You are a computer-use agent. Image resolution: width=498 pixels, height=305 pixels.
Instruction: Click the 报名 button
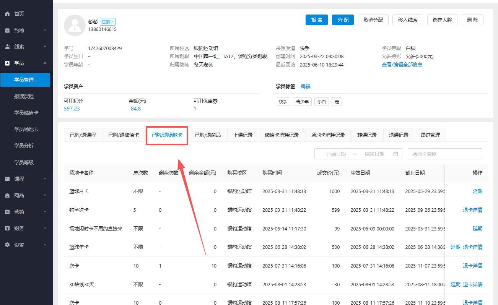pyautogui.click(x=316, y=19)
